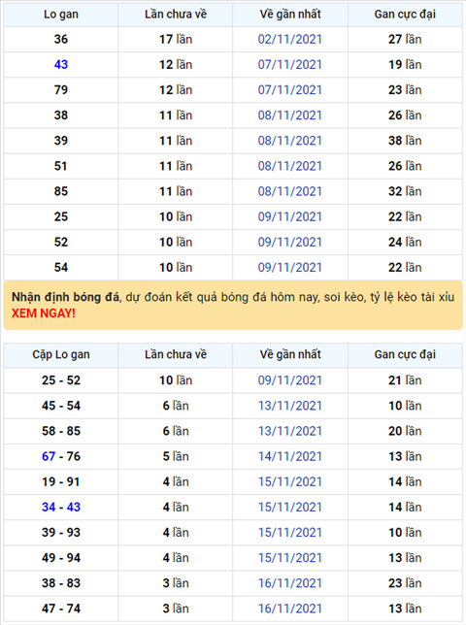Image resolution: width=466 pixels, height=625 pixels.
Task: Open the date link in row 45 - 54
Action: pos(290,406)
